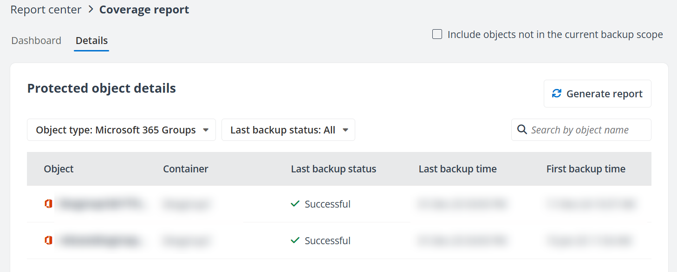This screenshot has width=677, height=272.
Task: Sort by the Container column header
Action: pos(186,169)
